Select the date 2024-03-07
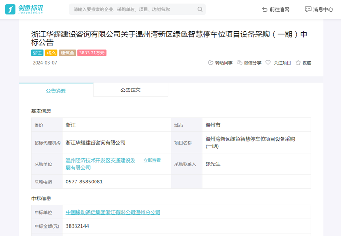Image resolution: width=341 pixels, height=236 pixels. (45, 63)
